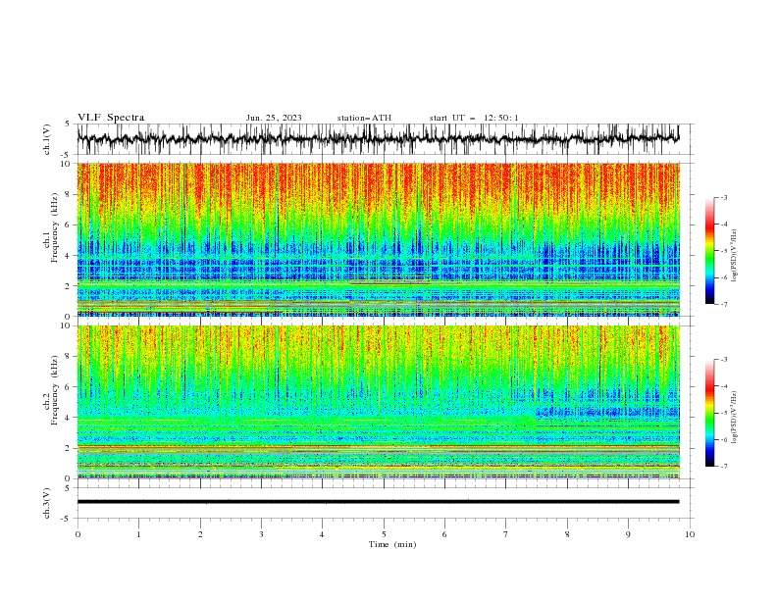Click the "6" kHz tick on ch.2 axis
The height and width of the screenshot is (600, 777).
coord(69,386)
